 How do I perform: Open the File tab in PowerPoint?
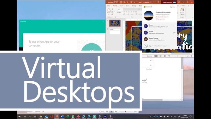tap(108, 6)
